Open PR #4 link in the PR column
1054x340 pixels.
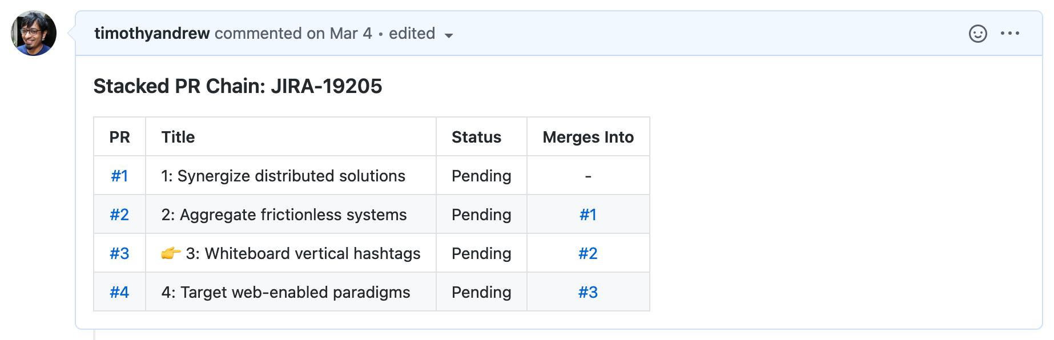pos(119,292)
